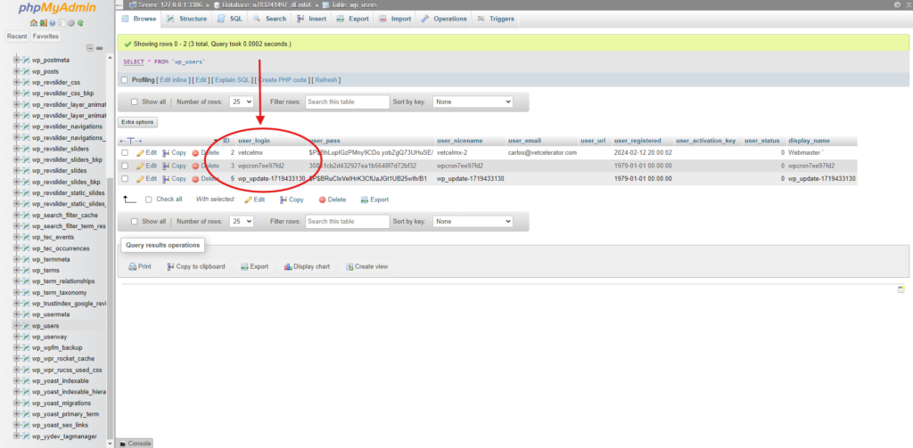Toggle the Check all checkbox below table
Screen dimensions: 913x448
pos(149,200)
